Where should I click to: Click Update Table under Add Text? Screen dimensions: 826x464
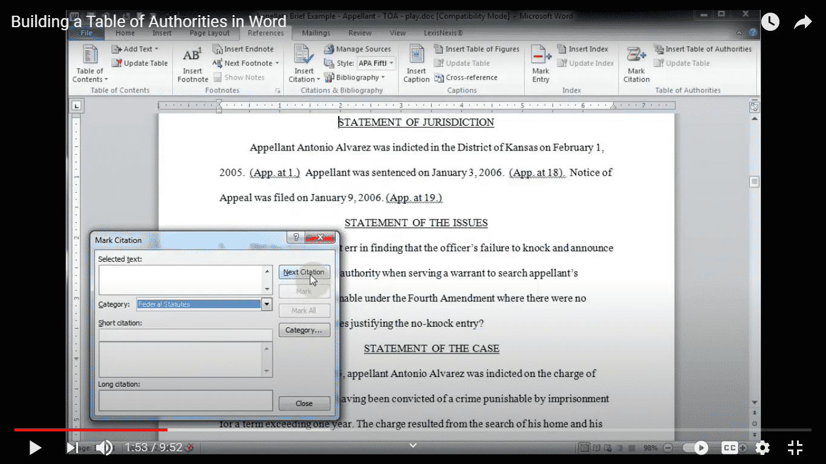140,63
